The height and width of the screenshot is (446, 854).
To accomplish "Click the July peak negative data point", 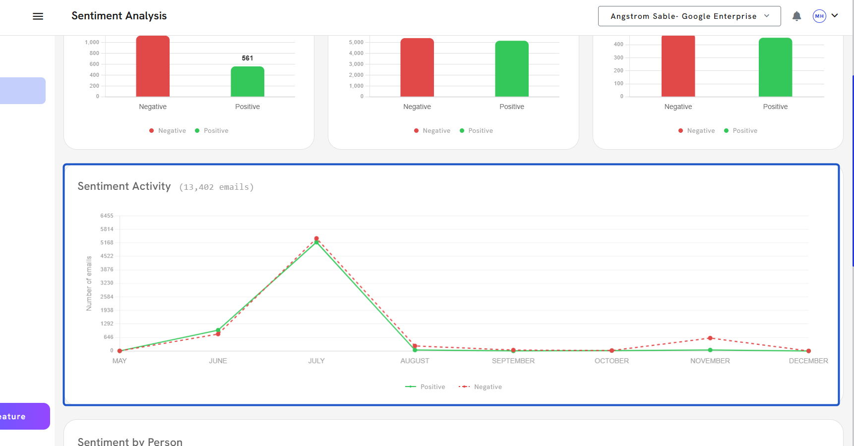I will click(316, 238).
